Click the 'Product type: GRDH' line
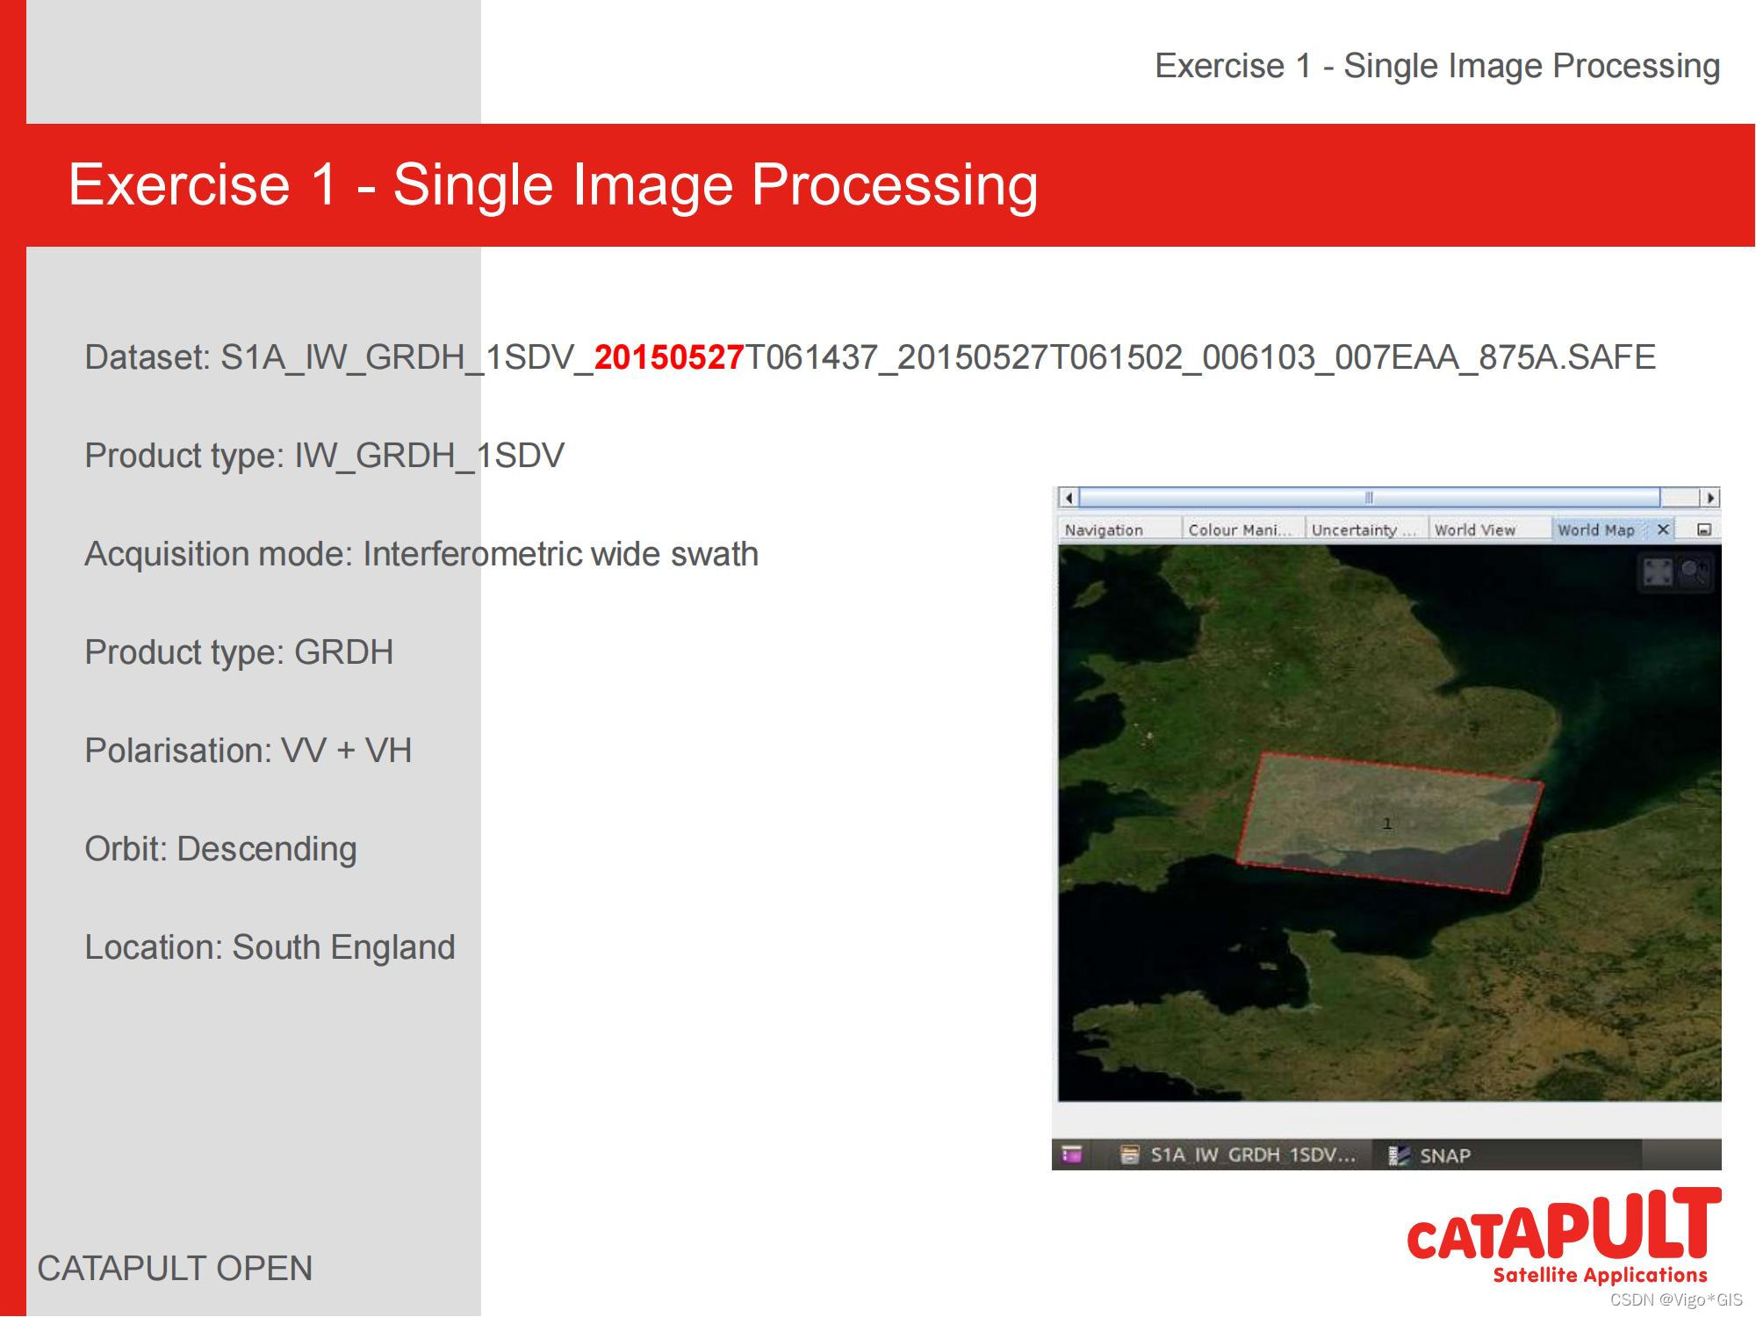 (239, 652)
